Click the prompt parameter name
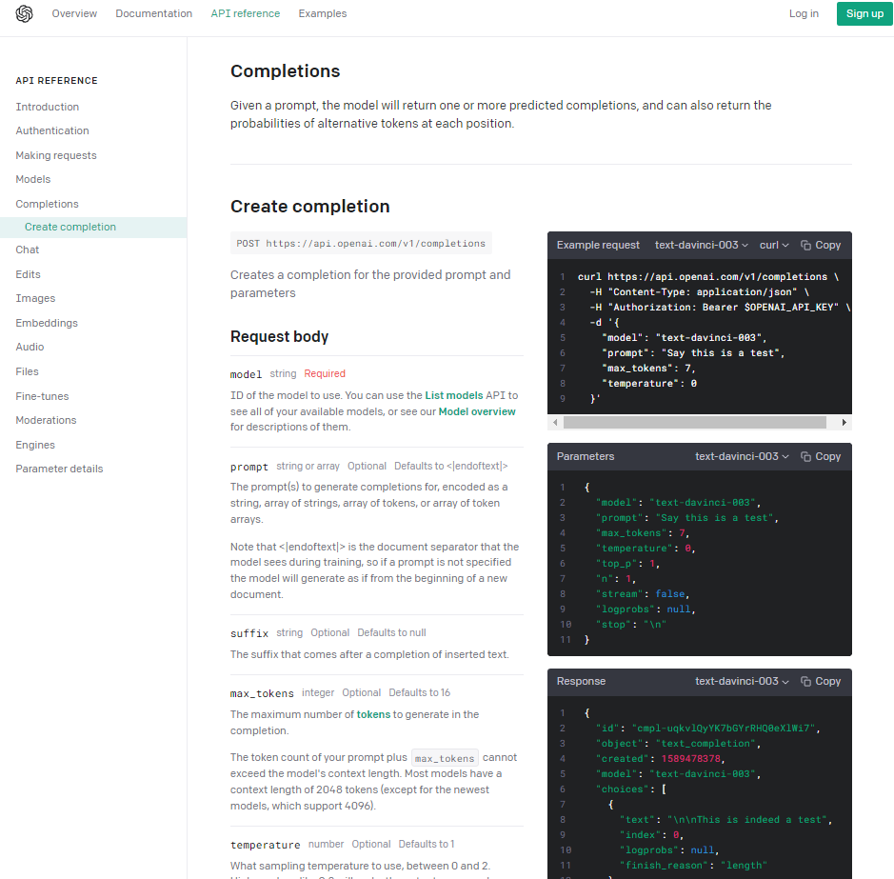This screenshot has width=894, height=879. point(249,467)
